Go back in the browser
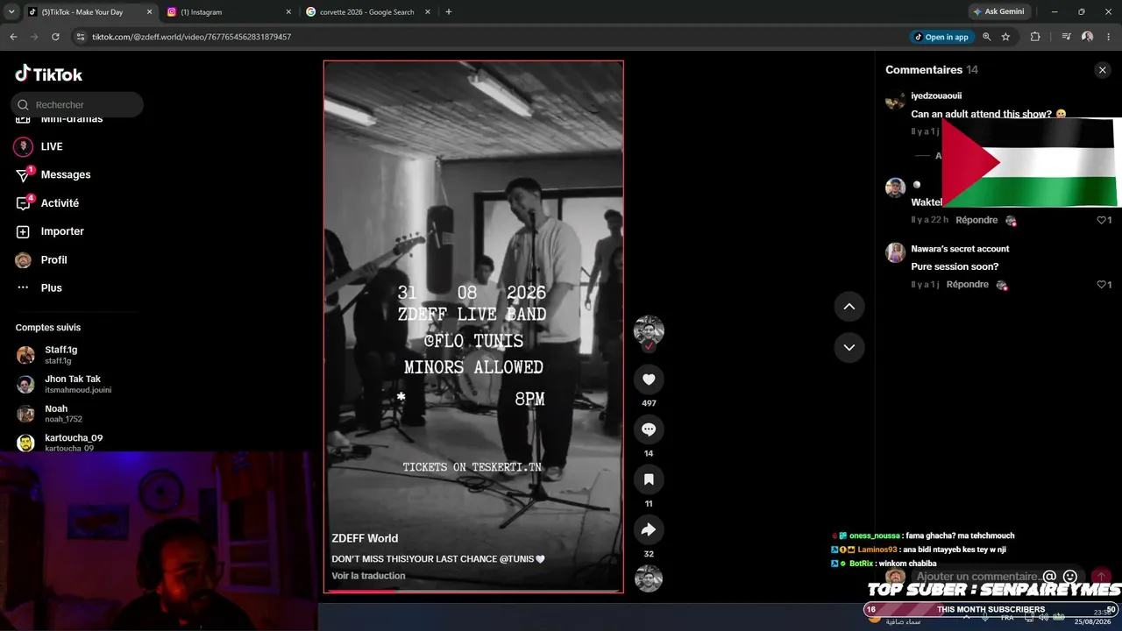This screenshot has height=631, width=1122. [x=13, y=37]
